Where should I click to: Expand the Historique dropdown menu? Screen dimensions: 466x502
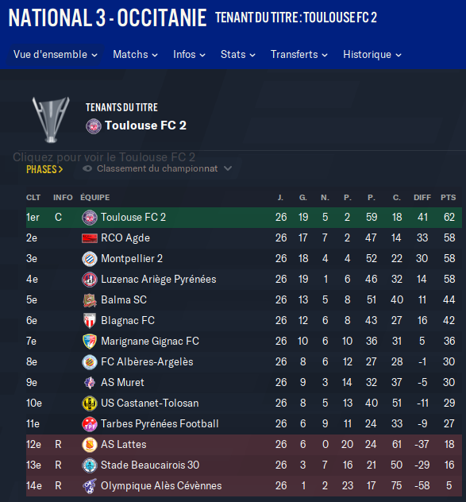[x=372, y=55]
